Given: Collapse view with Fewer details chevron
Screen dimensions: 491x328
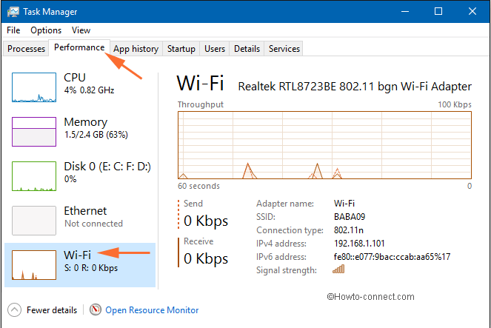Looking at the screenshot, I should pos(14,310).
